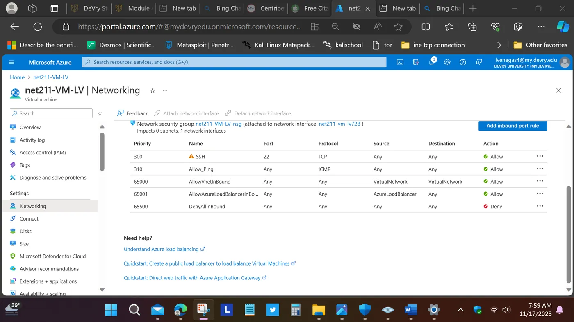Open zoom magnifier icon in address bar

[335, 27]
